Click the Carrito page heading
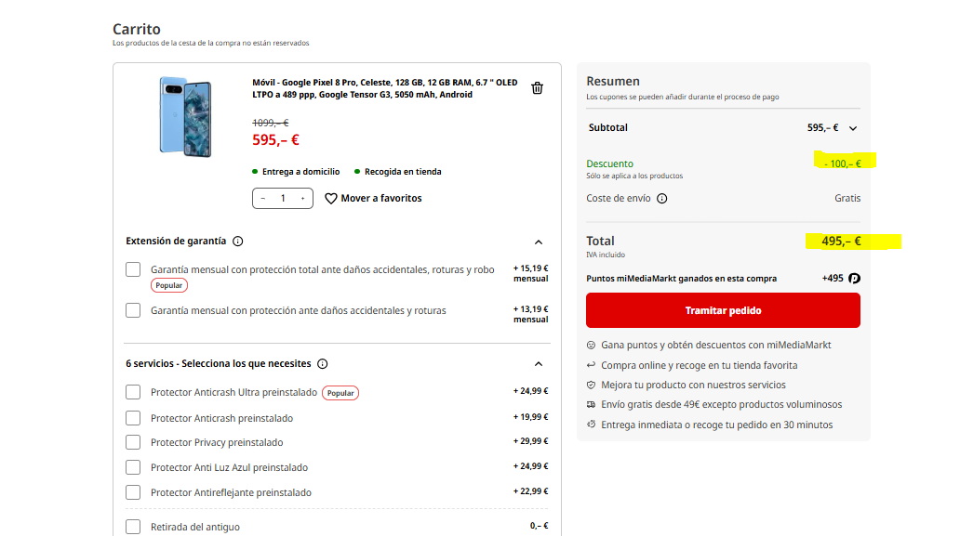 [137, 30]
